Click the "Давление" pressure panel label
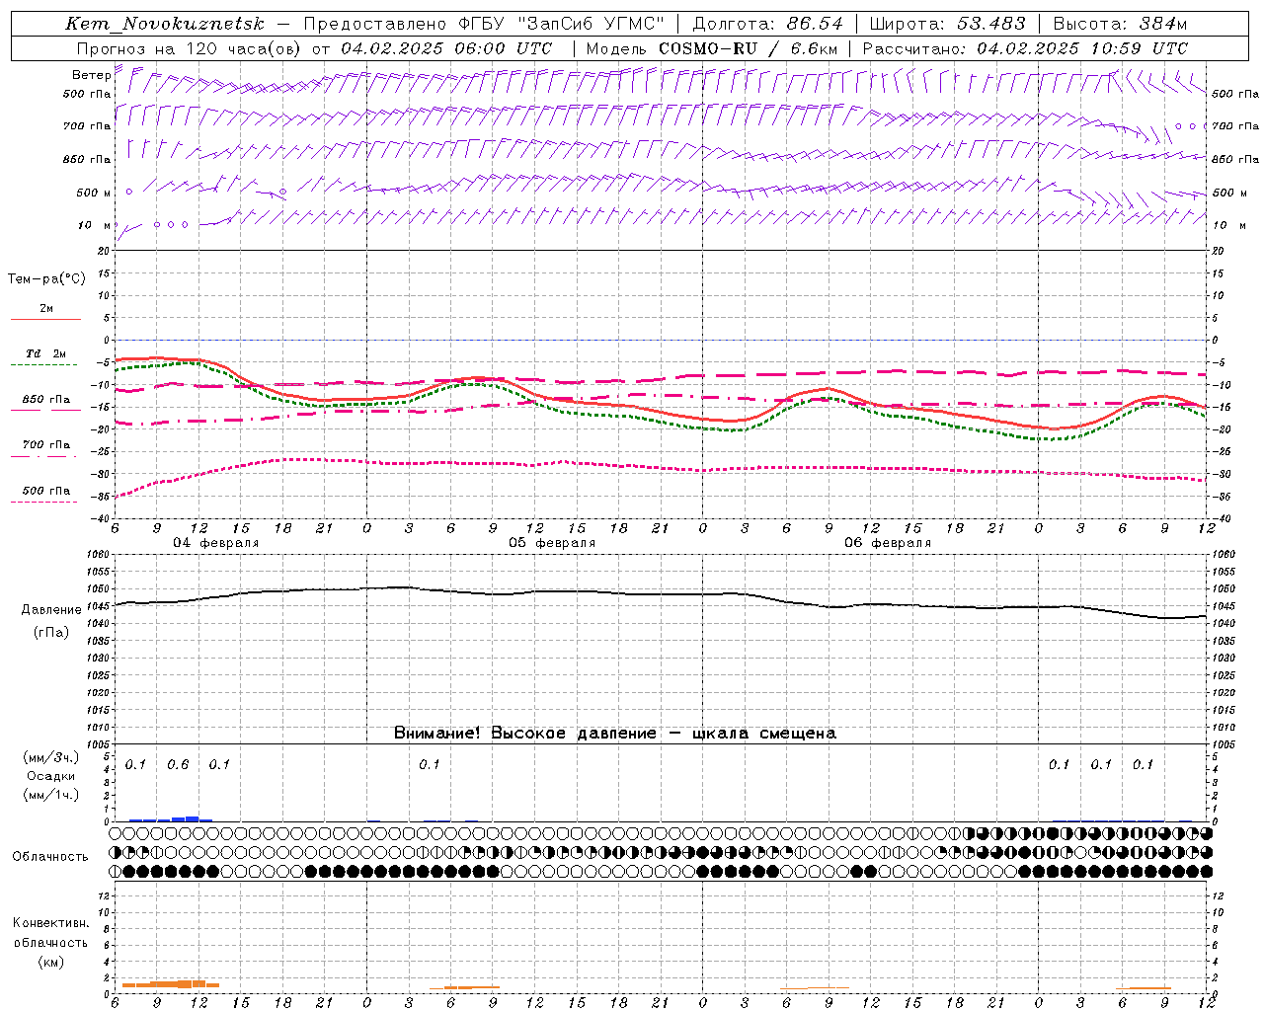Viewport: 1264px width, 1011px height. coord(52,610)
